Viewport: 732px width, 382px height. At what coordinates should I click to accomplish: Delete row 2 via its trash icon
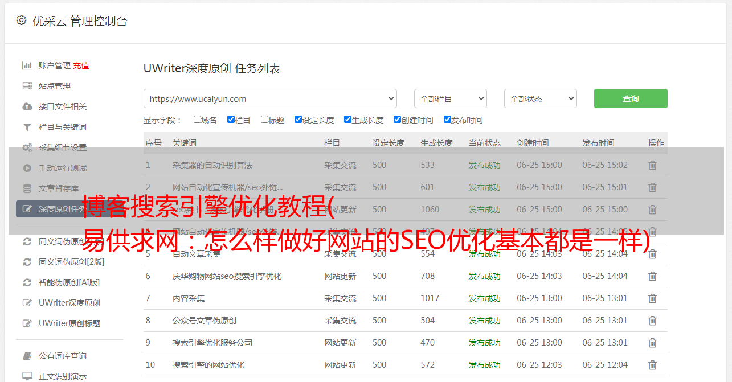coord(652,187)
